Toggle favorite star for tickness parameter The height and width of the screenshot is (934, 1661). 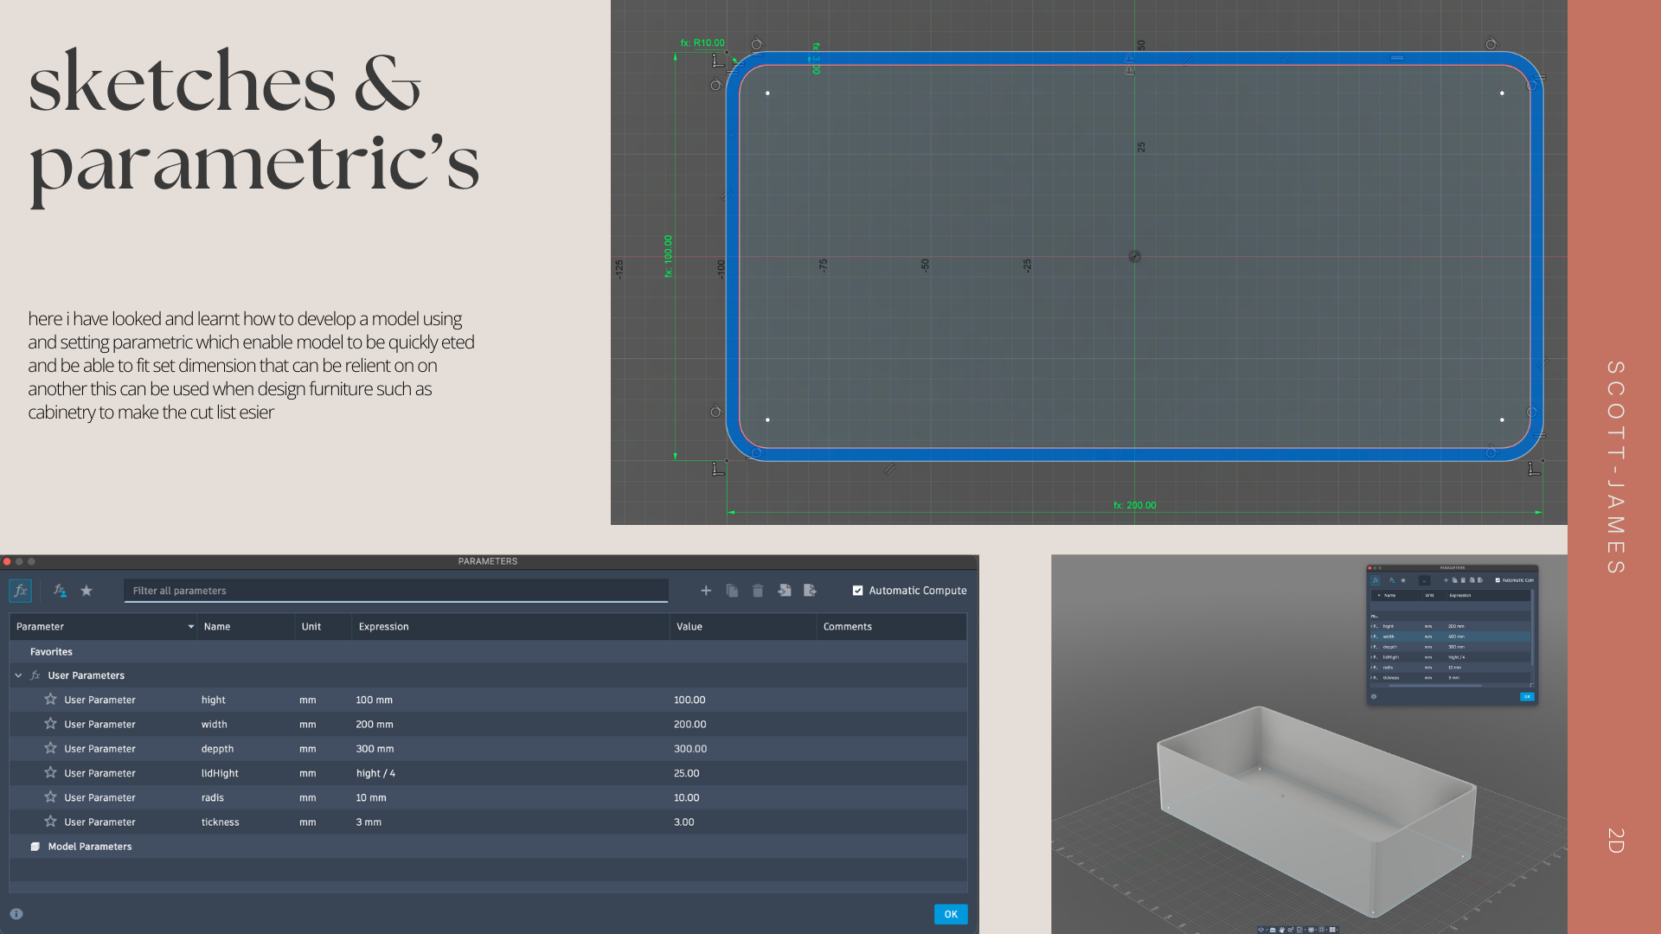click(x=50, y=822)
